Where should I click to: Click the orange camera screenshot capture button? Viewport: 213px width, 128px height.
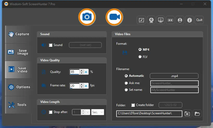[x=87, y=17]
